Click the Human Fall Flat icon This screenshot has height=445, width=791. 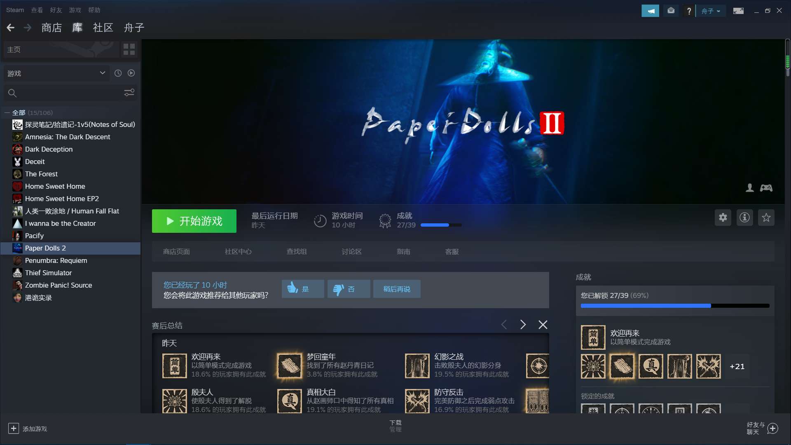[x=17, y=211]
